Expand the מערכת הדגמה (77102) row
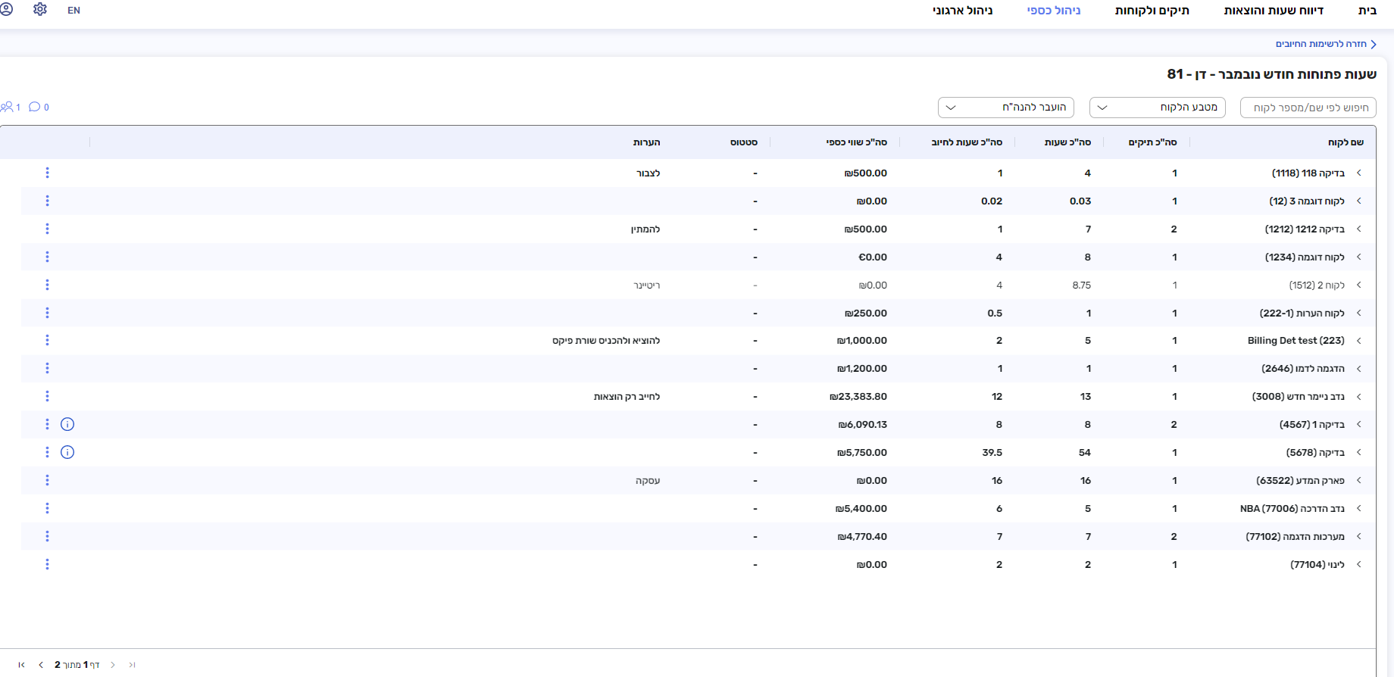The image size is (1394, 677). click(x=1359, y=536)
